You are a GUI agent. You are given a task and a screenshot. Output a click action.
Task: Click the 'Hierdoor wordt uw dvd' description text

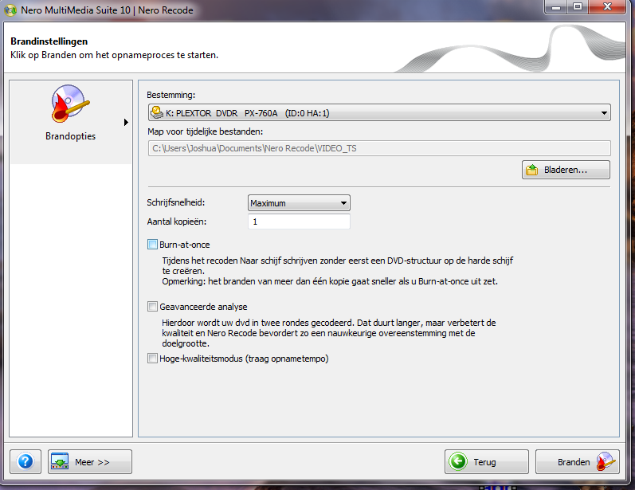(x=329, y=333)
